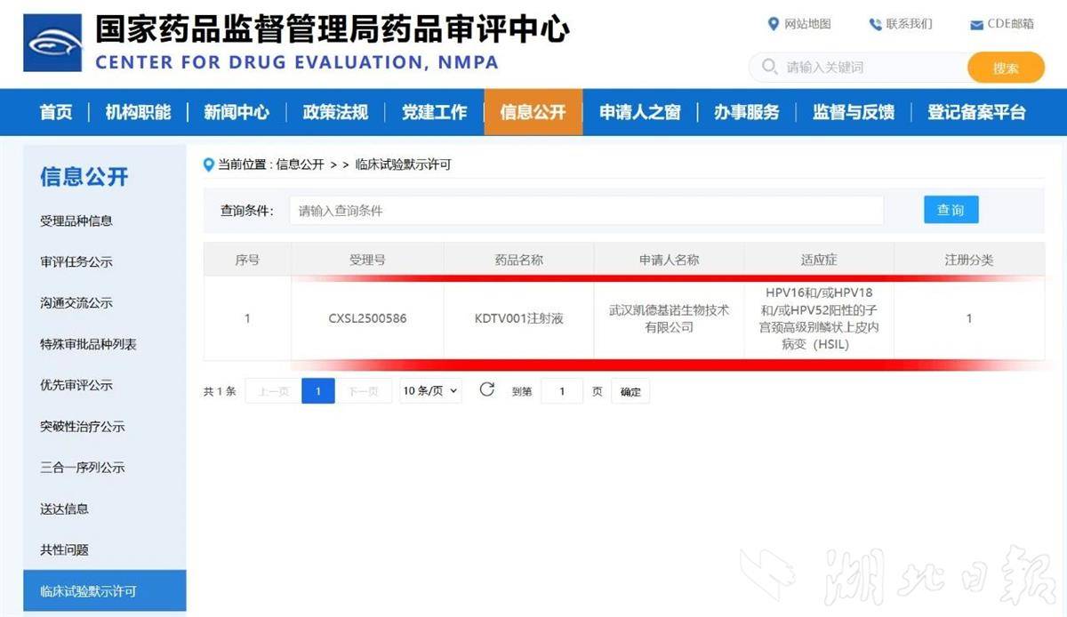The height and width of the screenshot is (617, 1067).
Task: Open the 申请人之窗 menu item
Action: click(638, 112)
